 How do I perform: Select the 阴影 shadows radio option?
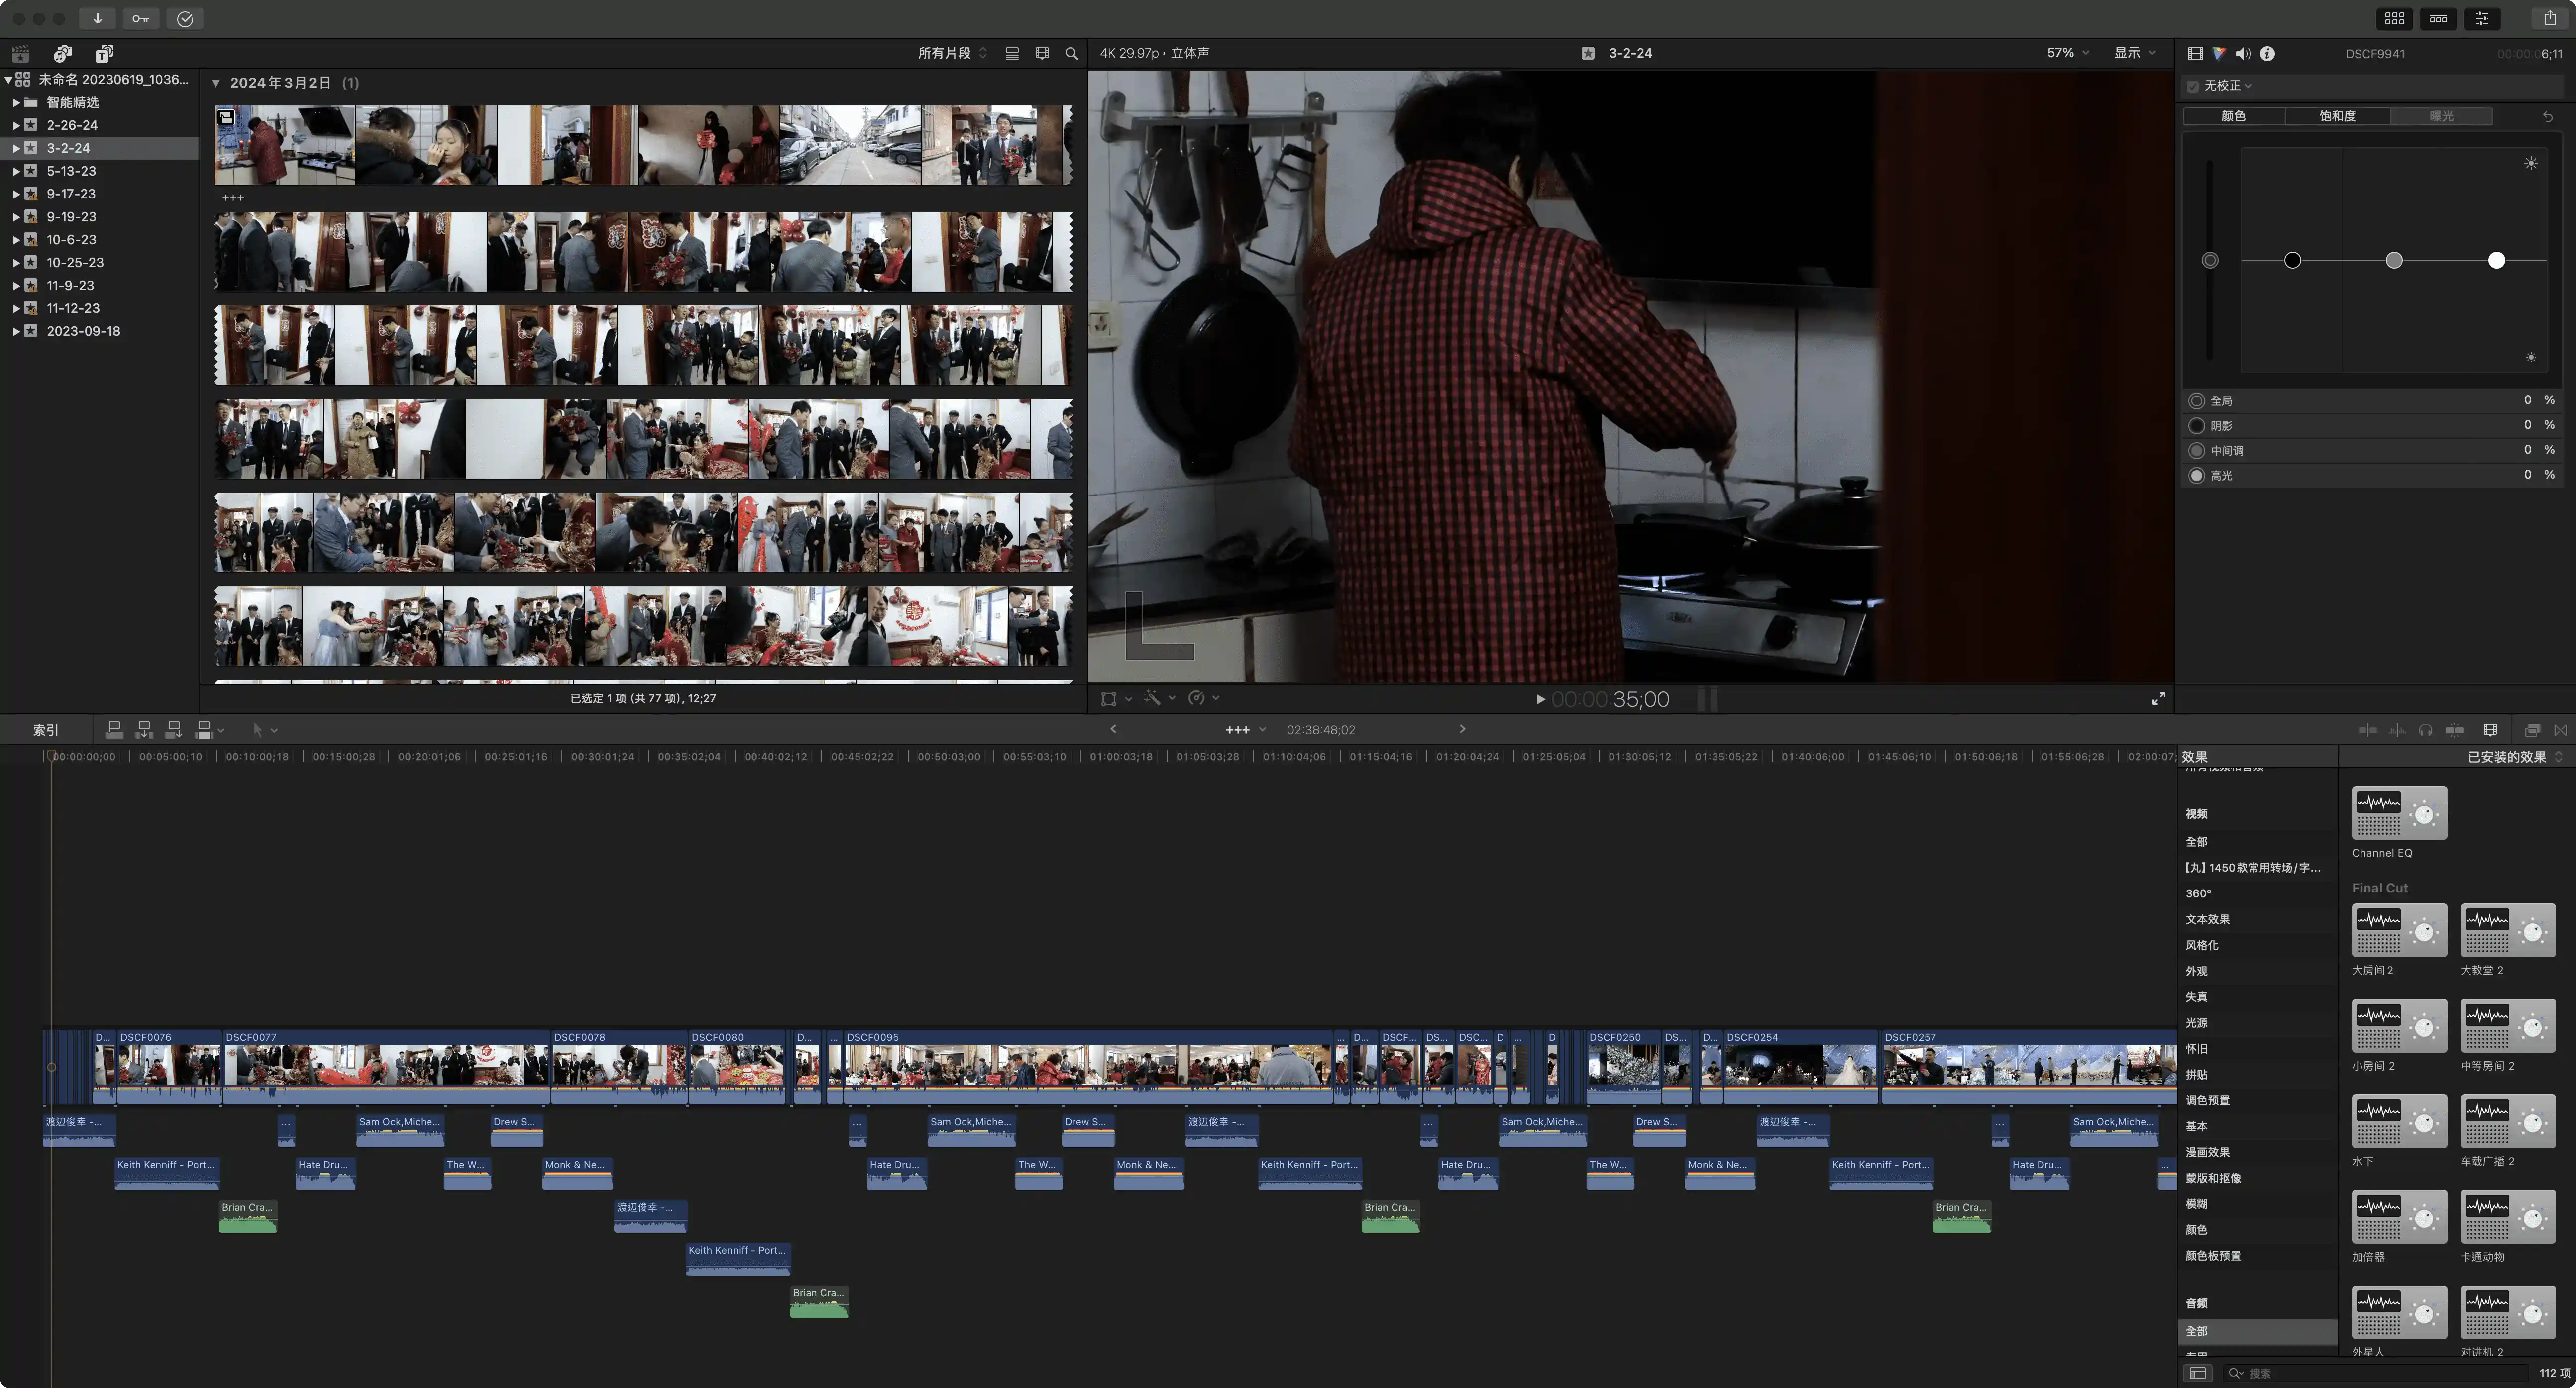pos(2197,426)
